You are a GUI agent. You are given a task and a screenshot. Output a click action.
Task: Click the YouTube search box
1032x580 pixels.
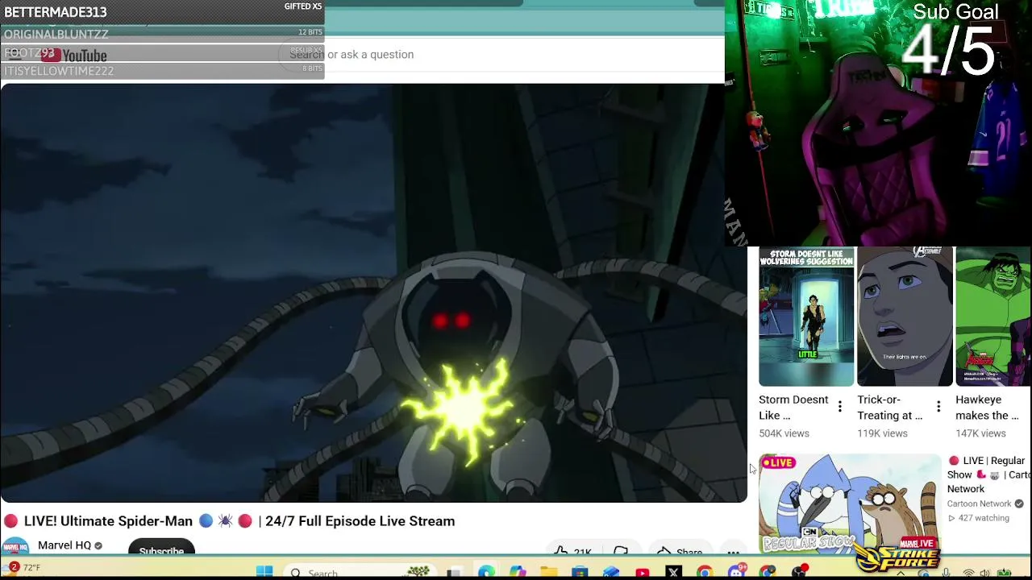(500, 54)
